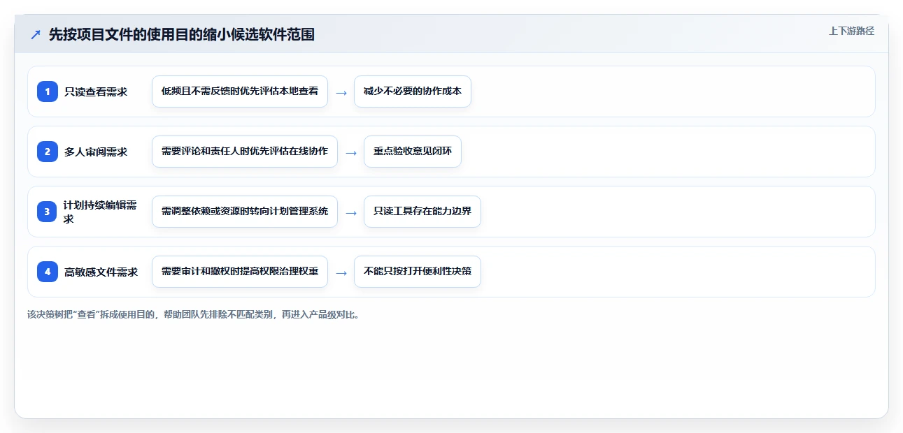Click the 高敏感文件需求 row label
This screenshot has width=903, height=433.
click(101, 272)
